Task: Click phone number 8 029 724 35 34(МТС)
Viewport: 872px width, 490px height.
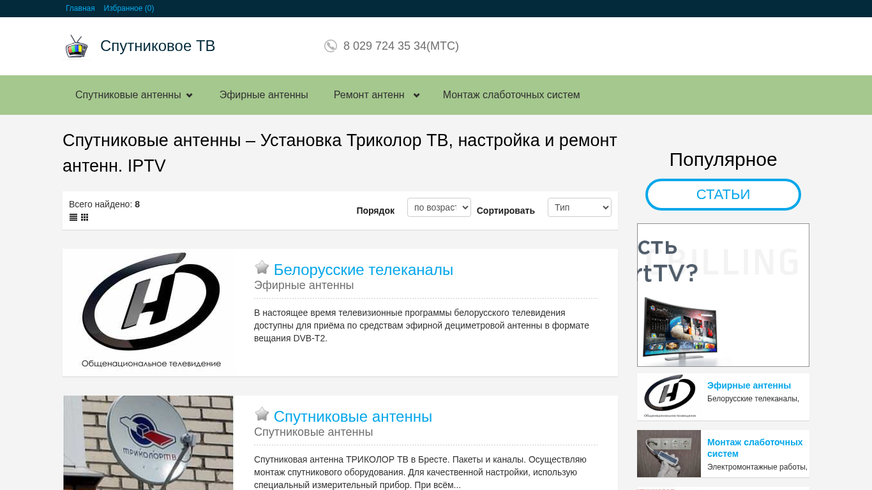Action: [x=401, y=46]
